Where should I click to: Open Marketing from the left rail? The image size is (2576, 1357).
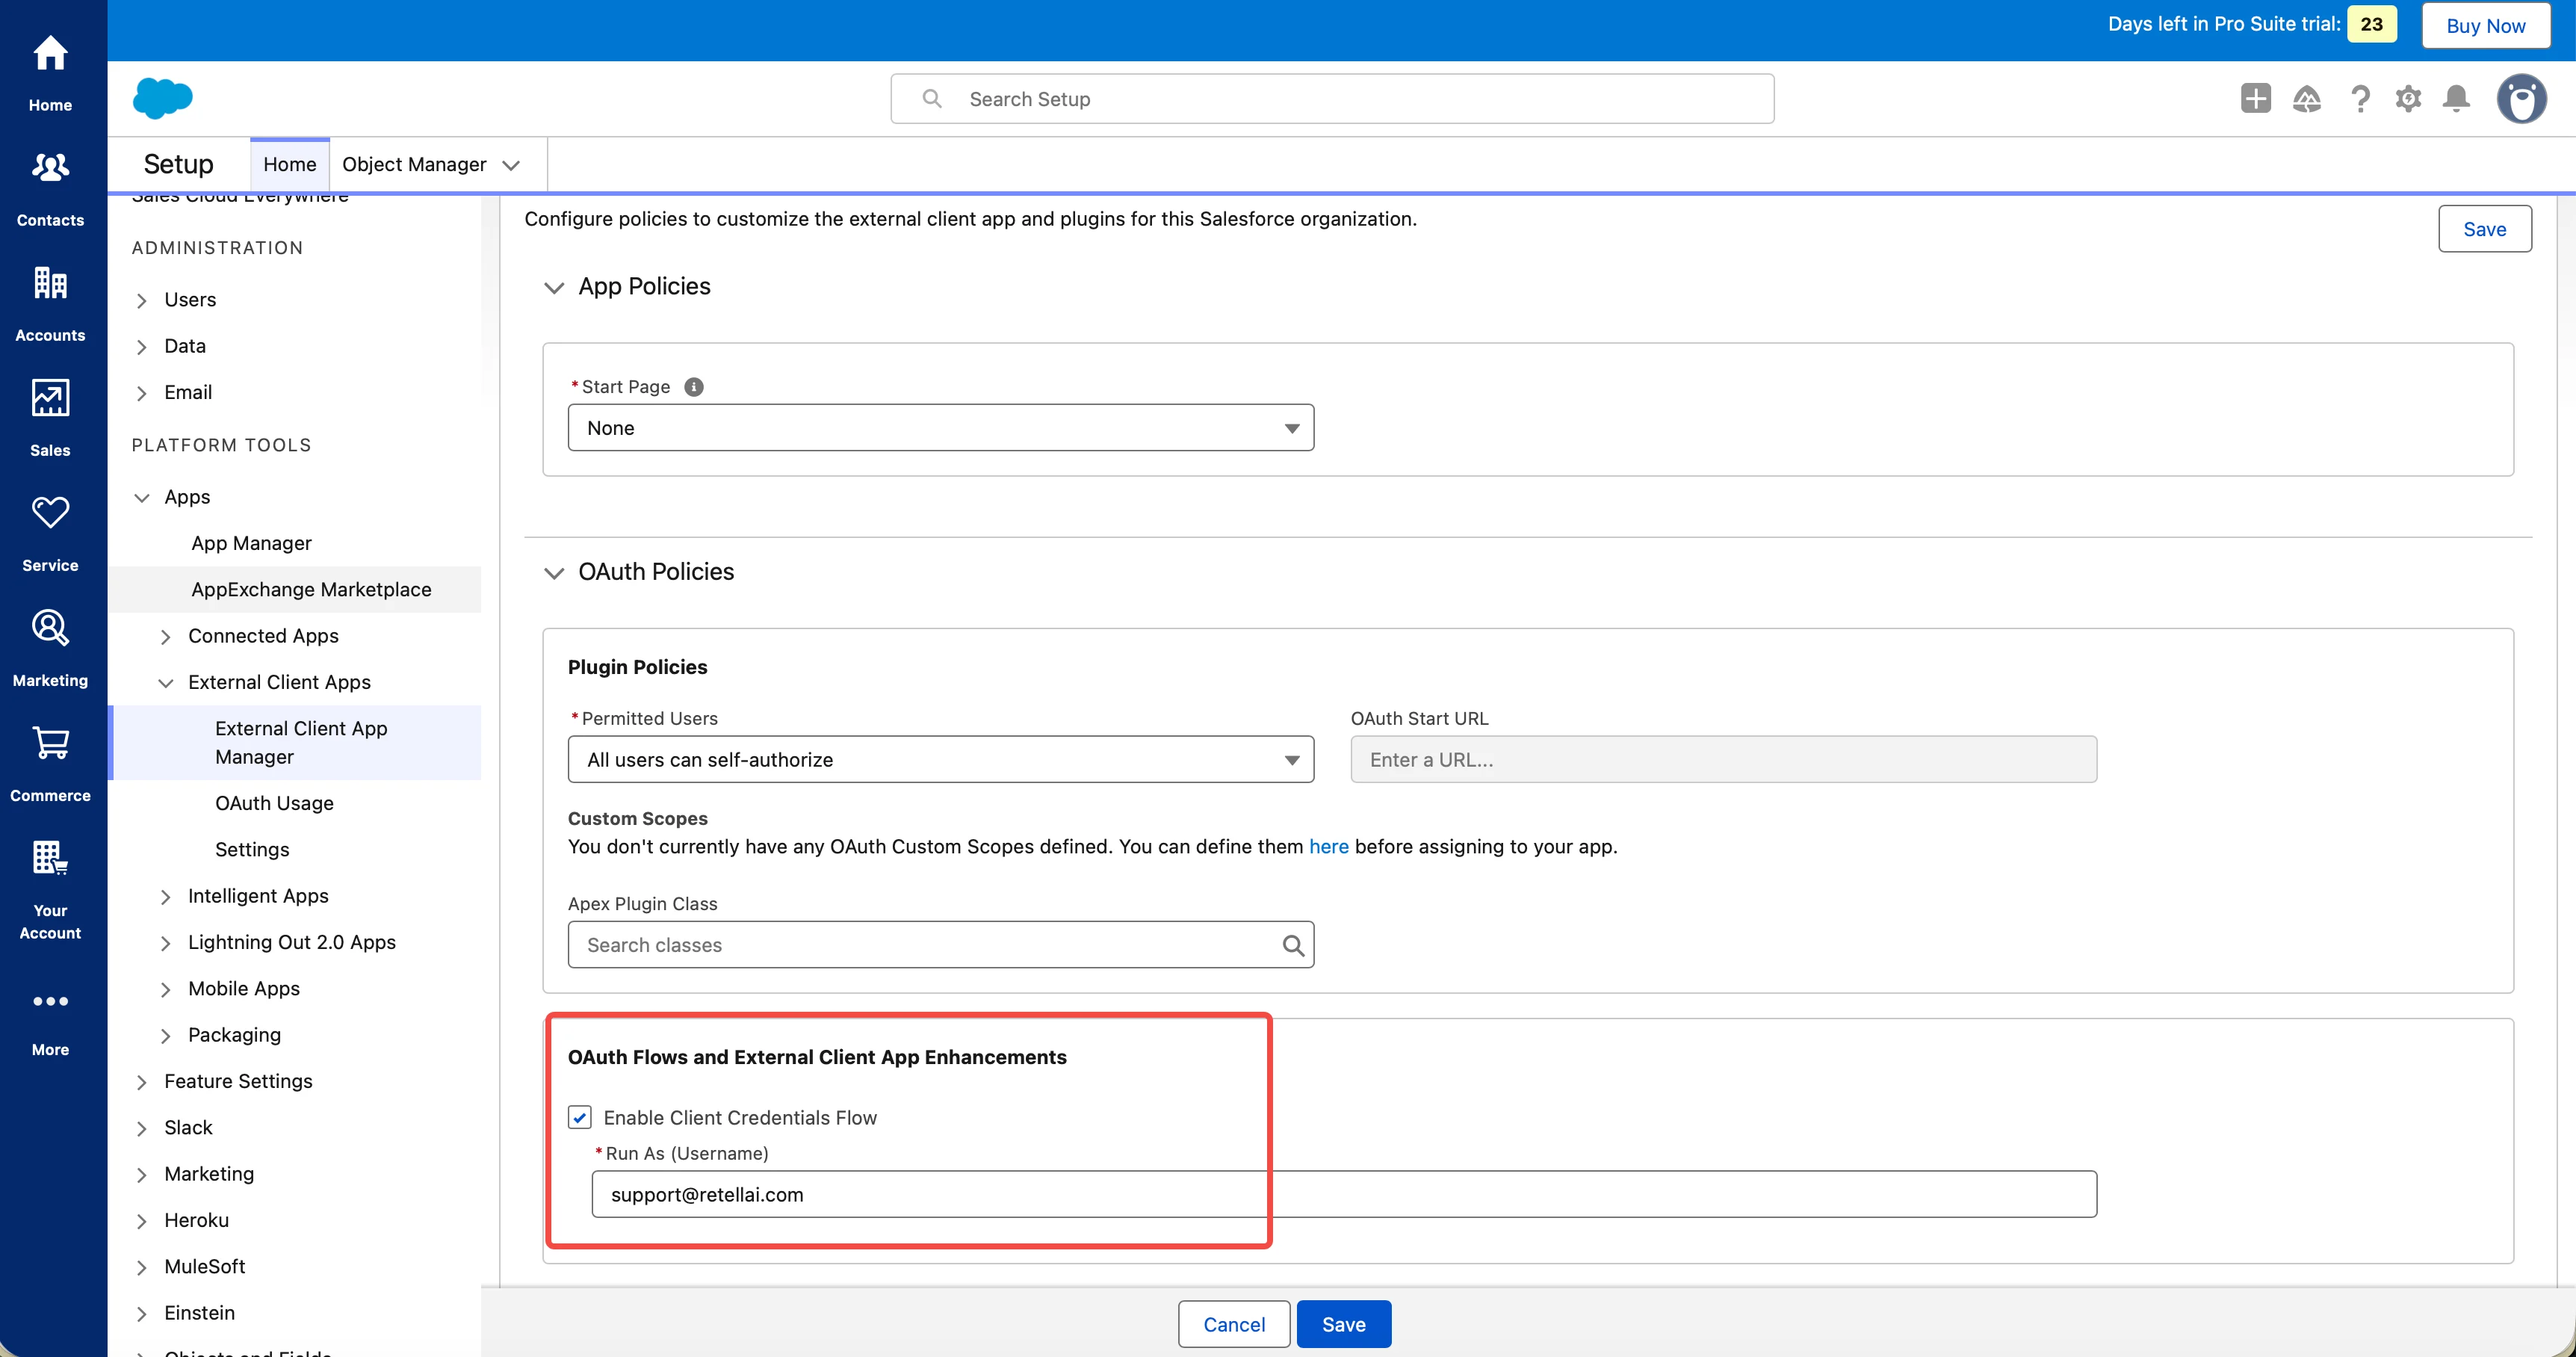pos(50,648)
